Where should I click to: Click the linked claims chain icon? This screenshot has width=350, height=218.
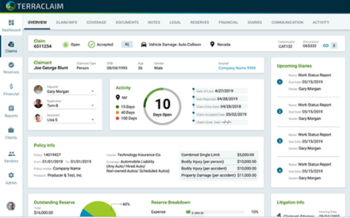(x=325, y=45)
